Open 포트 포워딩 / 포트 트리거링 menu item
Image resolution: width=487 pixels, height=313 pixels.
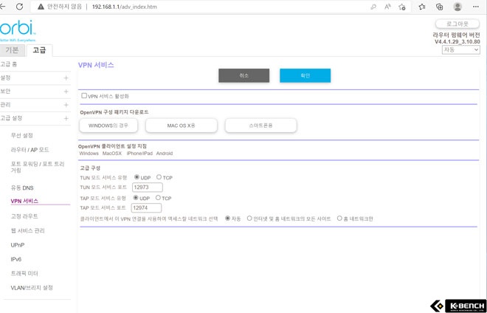(38, 168)
